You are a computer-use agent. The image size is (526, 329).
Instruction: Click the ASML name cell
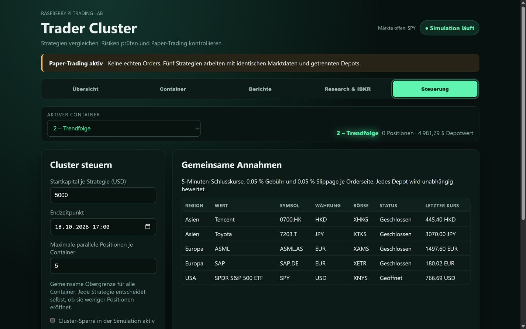coord(222,249)
